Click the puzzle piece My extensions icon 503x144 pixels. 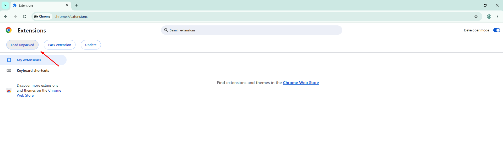pyautogui.click(x=9, y=60)
